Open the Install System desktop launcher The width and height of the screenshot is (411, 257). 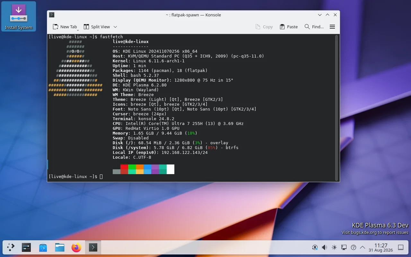click(19, 17)
